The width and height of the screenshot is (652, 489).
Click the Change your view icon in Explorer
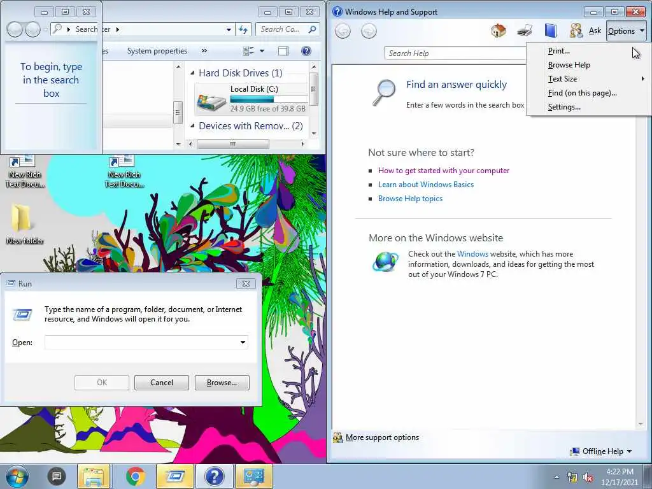point(249,51)
